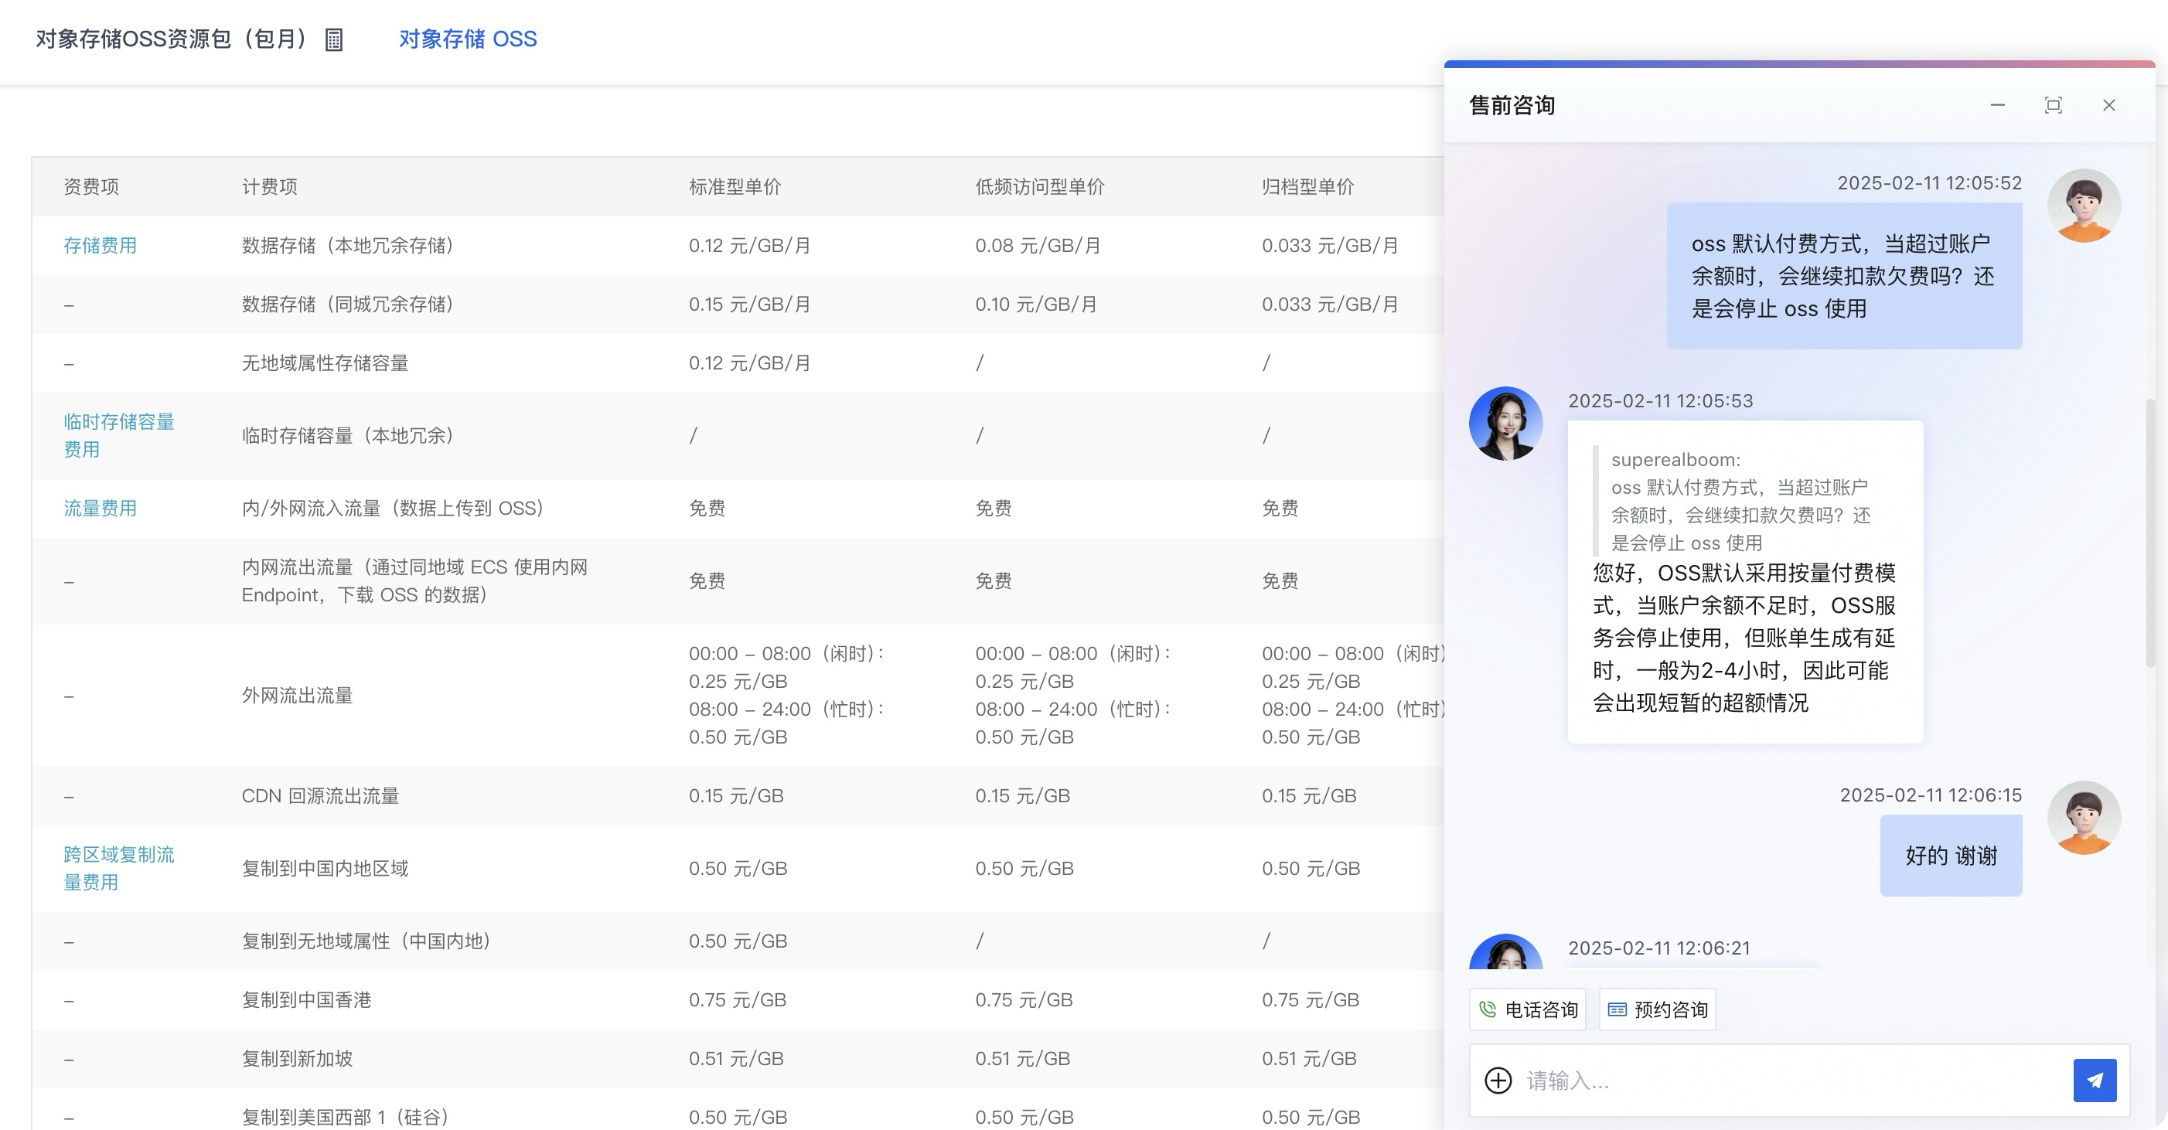Click the 计费项 column header
This screenshot has width=2168, height=1130.
point(269,186)
